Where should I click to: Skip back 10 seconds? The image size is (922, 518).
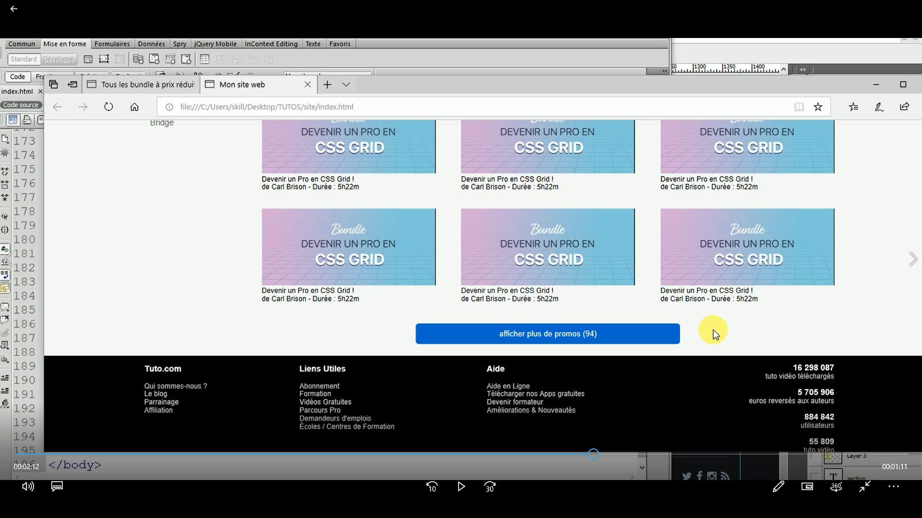click(432, 486)
